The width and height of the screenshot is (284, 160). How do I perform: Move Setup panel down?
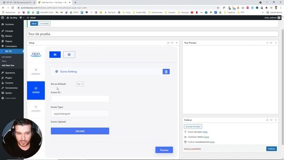172,43
